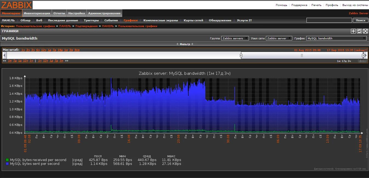
Task: Open Подтверждения in the history breadcrumbs
Action: click(86, 26)
